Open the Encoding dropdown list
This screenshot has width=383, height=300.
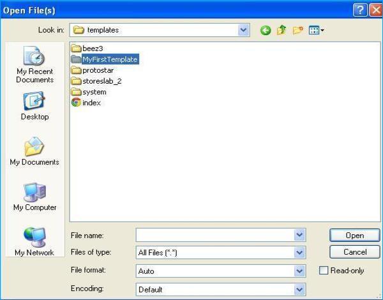point(299,289)
